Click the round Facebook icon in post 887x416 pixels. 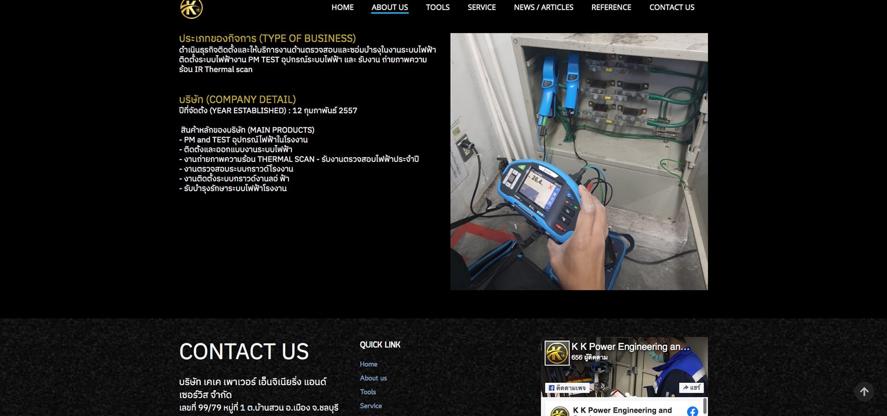point(692,411)
